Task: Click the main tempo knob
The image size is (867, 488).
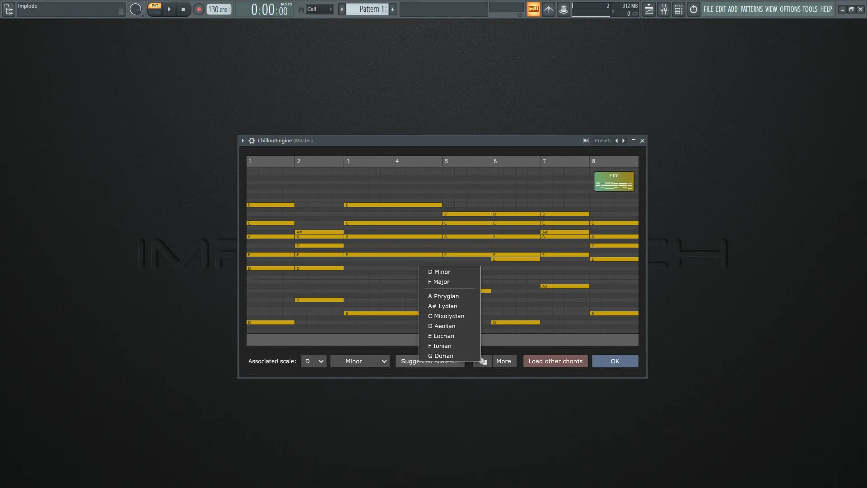Action: point(135,9)
